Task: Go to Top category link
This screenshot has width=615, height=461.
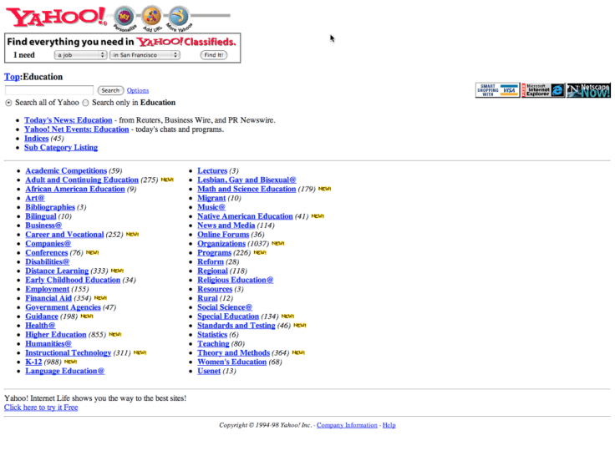Action: pos(12,77)
